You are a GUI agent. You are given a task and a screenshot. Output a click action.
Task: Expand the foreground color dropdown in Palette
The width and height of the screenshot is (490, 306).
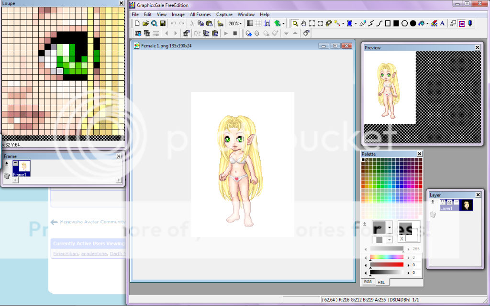(x=390, y=228)
